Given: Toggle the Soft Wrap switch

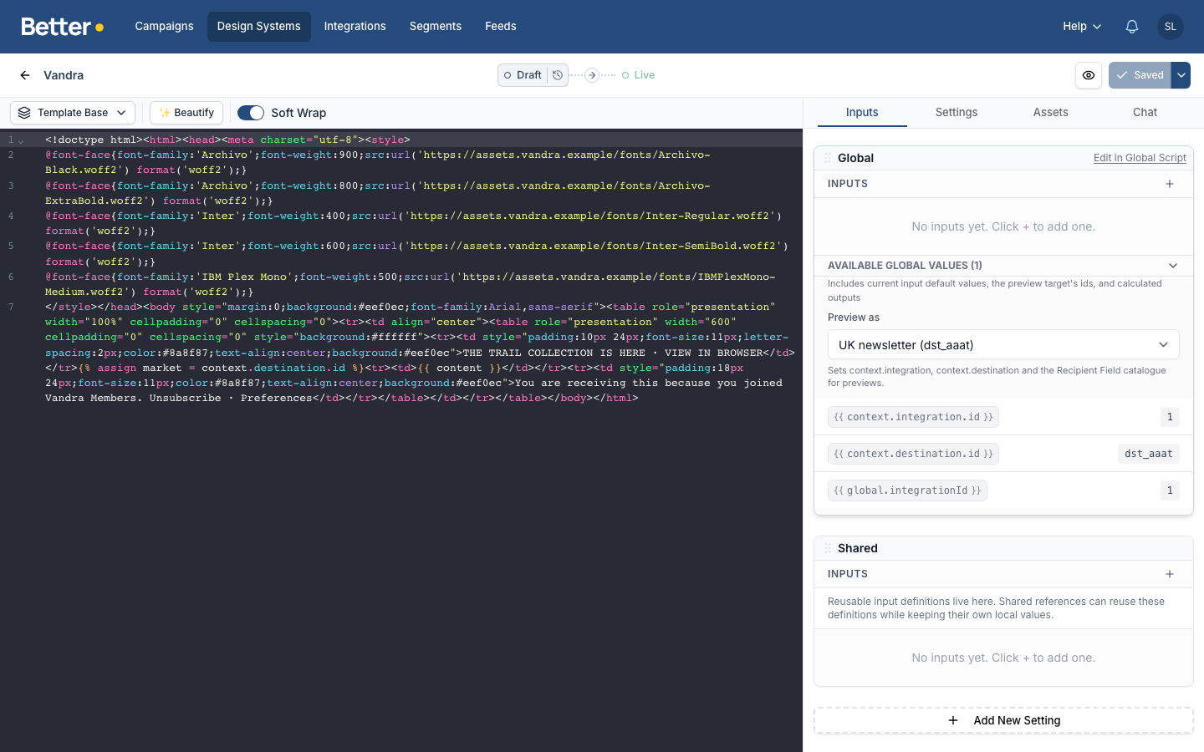Looking at the screenshot, I should [x=251, y=113].
